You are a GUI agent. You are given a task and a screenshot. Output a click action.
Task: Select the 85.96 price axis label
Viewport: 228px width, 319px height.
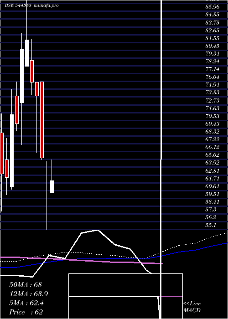[212, 7]
